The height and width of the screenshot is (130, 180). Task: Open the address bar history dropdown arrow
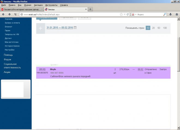125,14
